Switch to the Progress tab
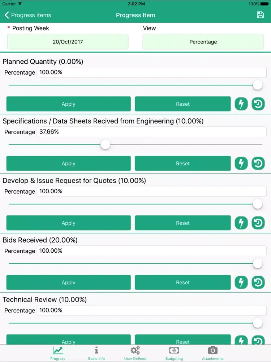 tap(58, 350)
